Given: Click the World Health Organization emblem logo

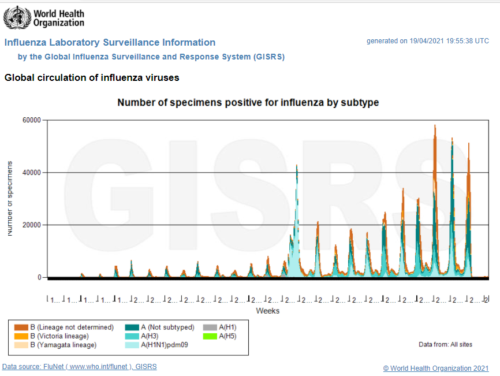Looking at the screenshot, I should point(17,17).
